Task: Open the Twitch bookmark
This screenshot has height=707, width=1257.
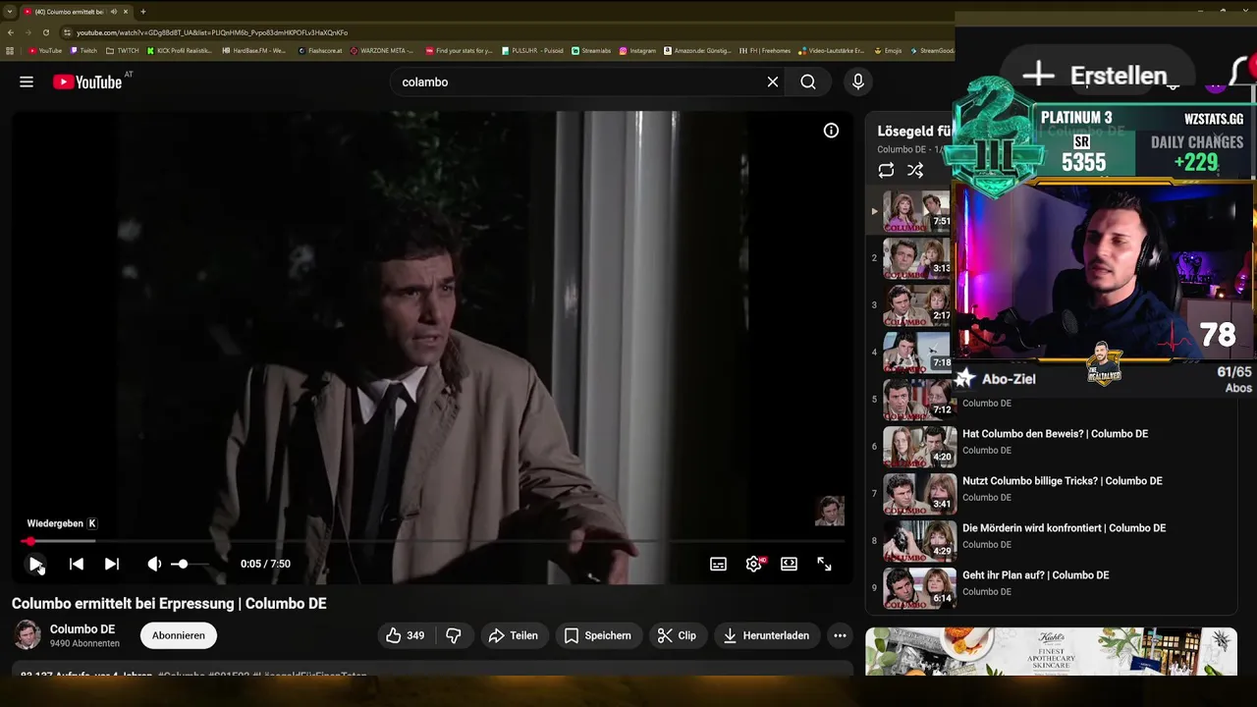Action: coord(83,51)
